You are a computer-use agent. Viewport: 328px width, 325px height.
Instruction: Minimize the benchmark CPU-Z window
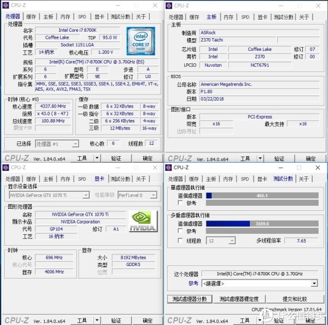pyautogui.click(x=281, y=167)
